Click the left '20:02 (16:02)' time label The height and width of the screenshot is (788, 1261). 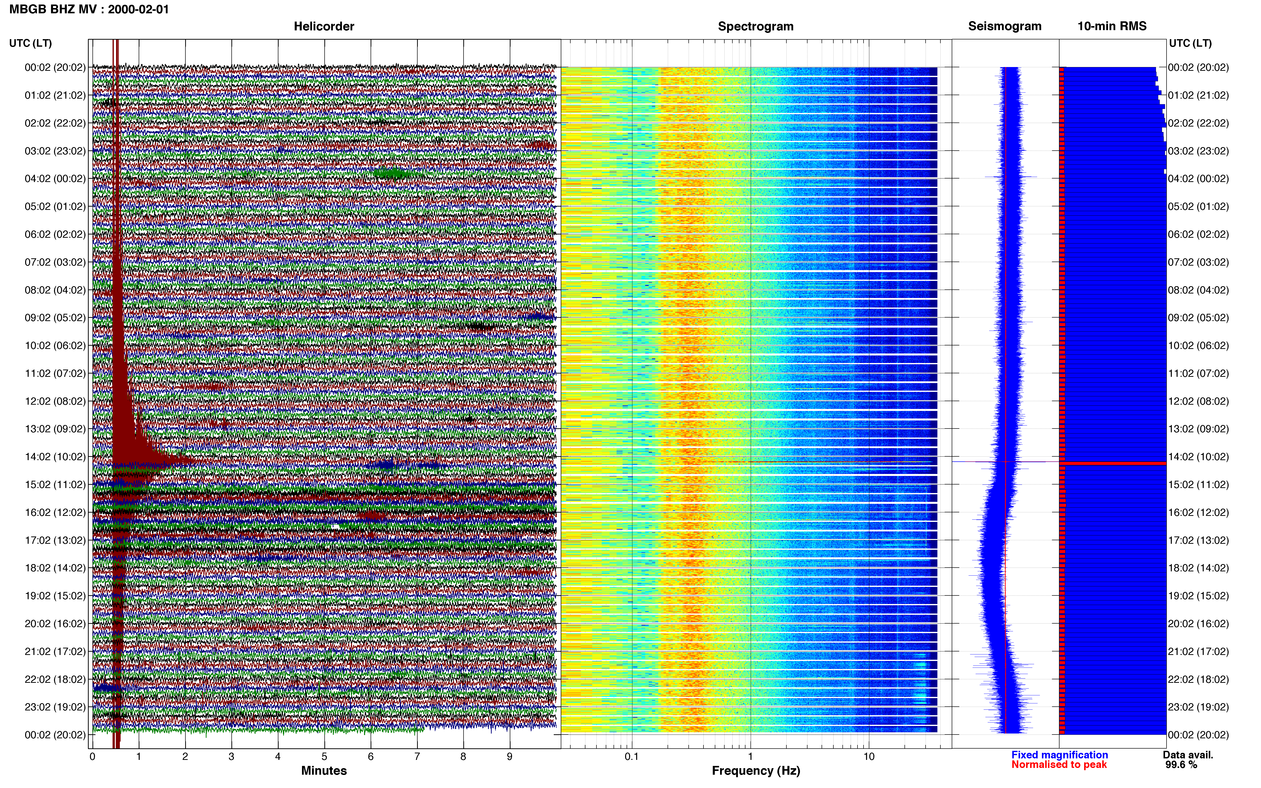[55, 623]
